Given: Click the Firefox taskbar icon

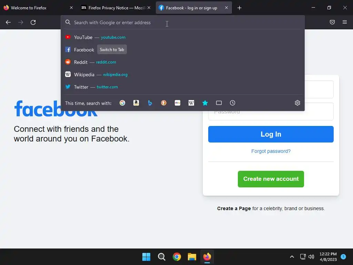Looking at the screenshot, I should pyautogui.click(x=207, y=257).
